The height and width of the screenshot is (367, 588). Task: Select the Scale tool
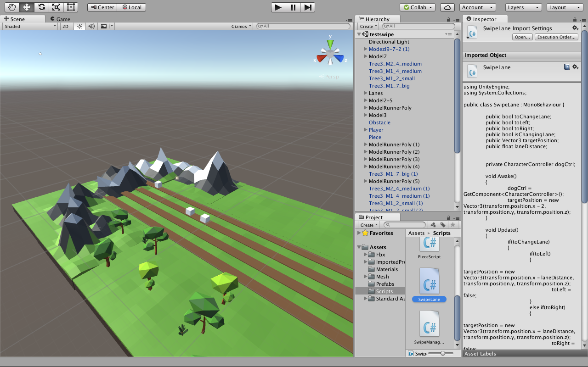[x=56, y=7]
